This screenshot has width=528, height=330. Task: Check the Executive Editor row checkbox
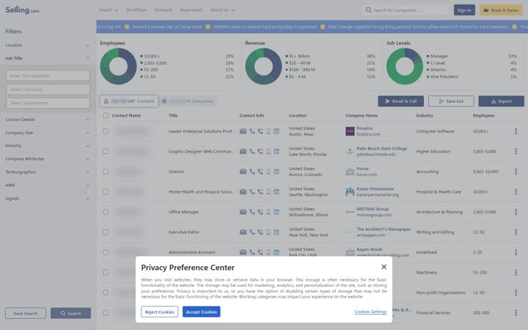(106, 232)
